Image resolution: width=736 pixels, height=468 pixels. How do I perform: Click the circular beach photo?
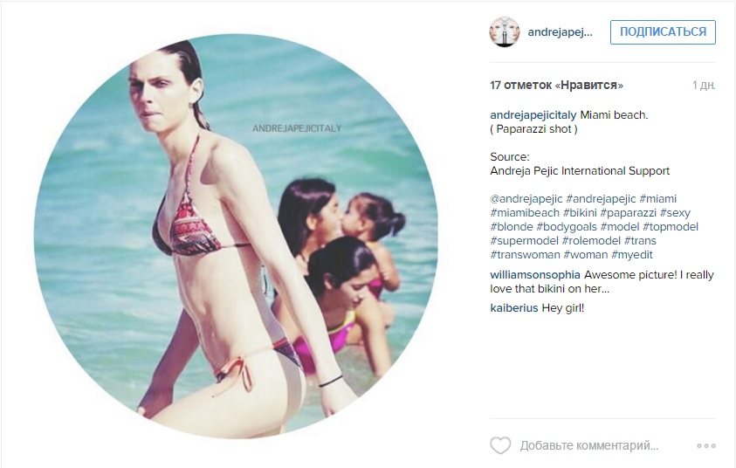click(236, 236)
